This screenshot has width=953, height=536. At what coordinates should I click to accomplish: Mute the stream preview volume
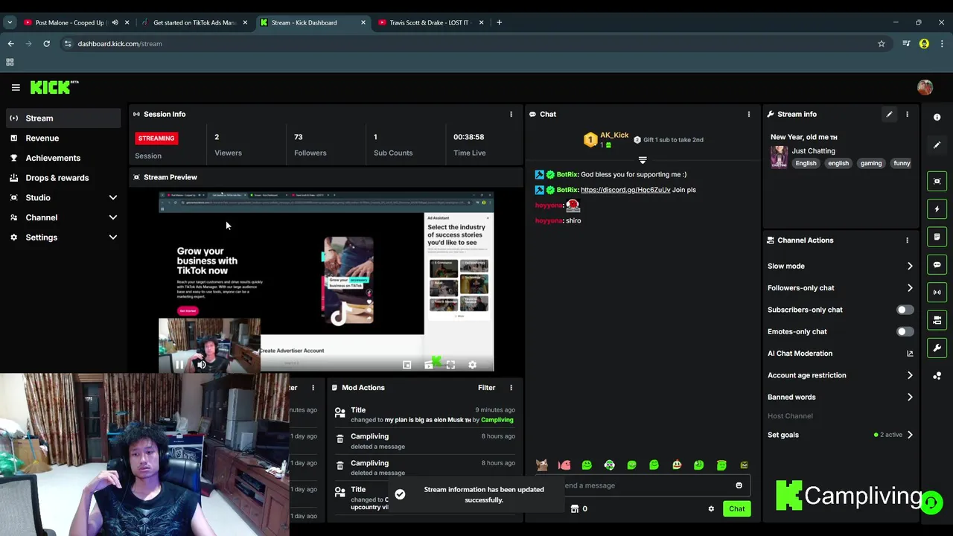click(201, 365)
